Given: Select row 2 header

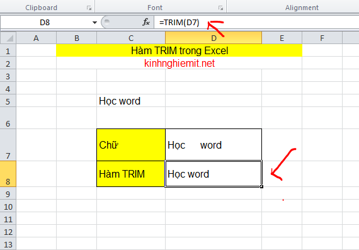Looking at the screenshot, I should (x=8, y=63).
